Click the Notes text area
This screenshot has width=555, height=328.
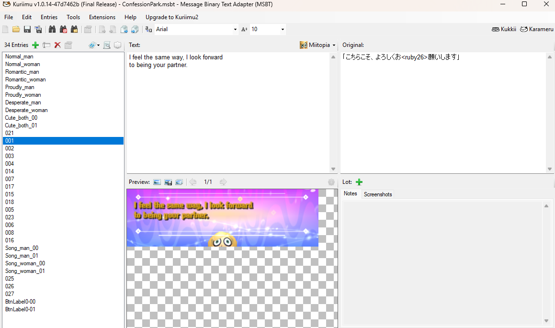(443, 263)
